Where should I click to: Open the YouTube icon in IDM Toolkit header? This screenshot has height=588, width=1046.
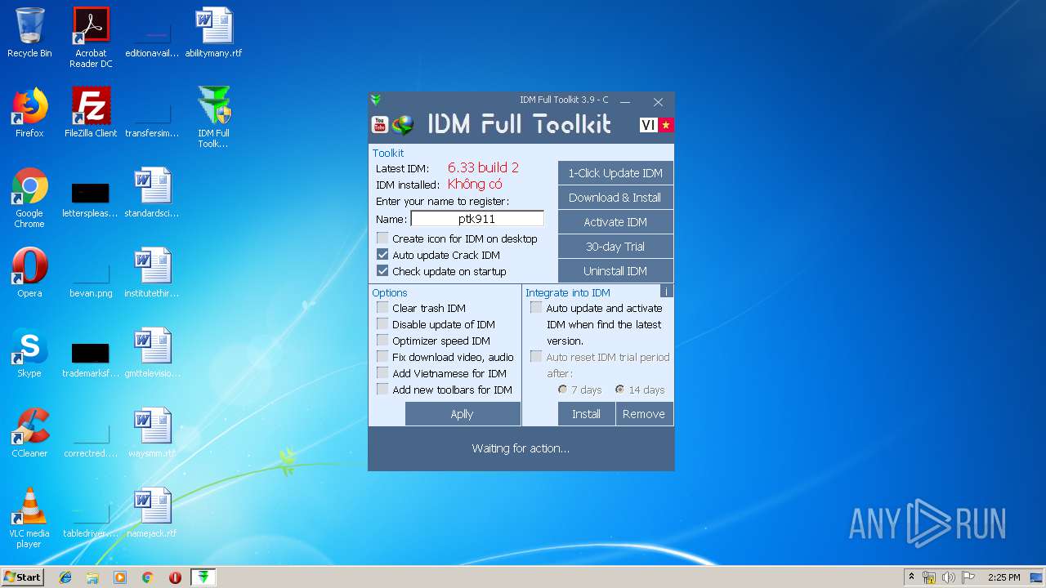[x=379, y=124]
